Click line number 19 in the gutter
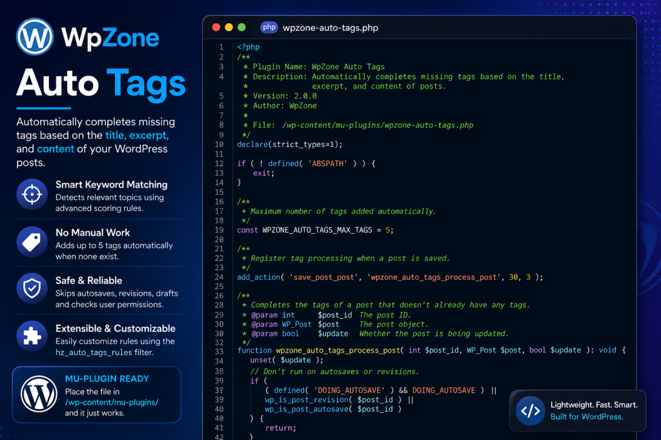The width and height of the screenshot is (661, 440). click(x=219, y=230)
